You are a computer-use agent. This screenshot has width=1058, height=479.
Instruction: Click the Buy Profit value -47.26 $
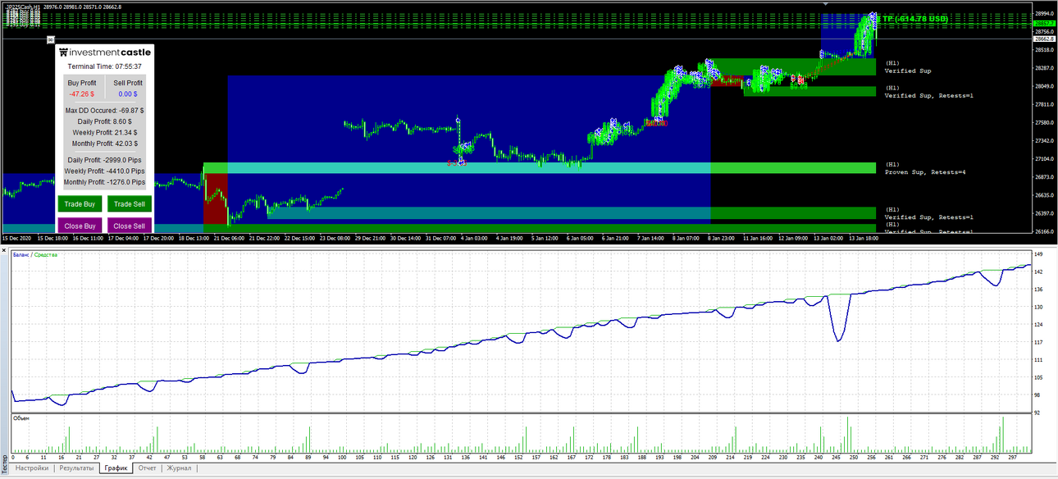click(x=82, y=94)
